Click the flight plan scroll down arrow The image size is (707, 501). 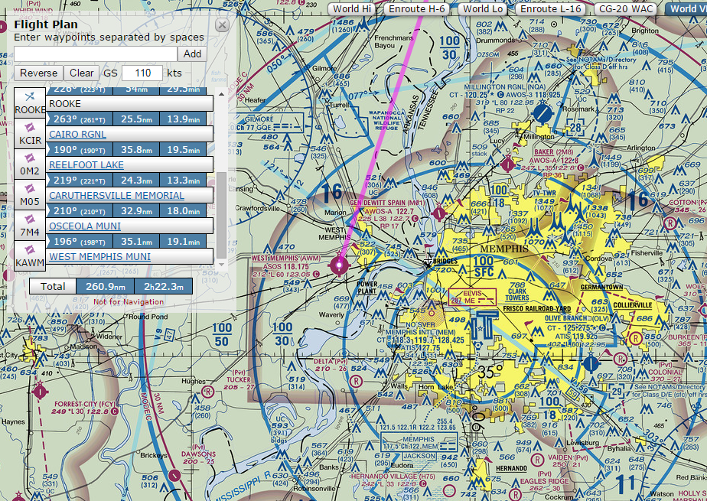click(x=221, y=265)
